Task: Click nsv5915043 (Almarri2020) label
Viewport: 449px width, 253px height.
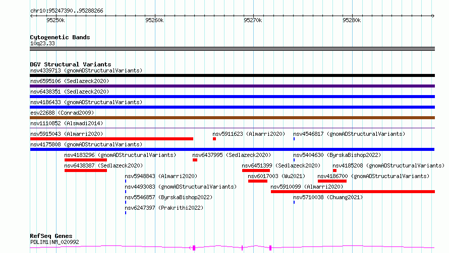Action: tap(67, 134)
